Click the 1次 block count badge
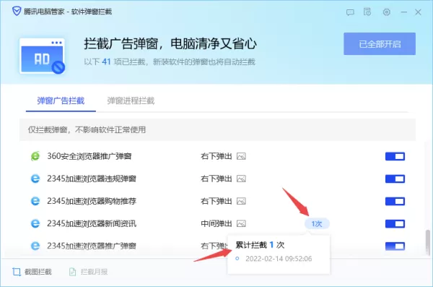 tap(317, 223)
